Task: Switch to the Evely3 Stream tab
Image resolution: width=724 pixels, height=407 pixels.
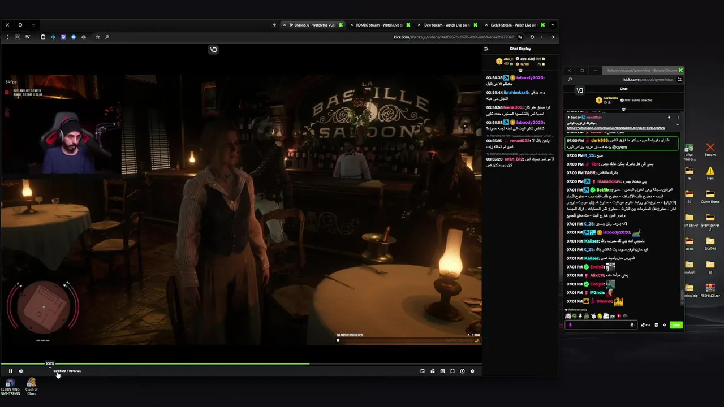Action: [514, 25]
